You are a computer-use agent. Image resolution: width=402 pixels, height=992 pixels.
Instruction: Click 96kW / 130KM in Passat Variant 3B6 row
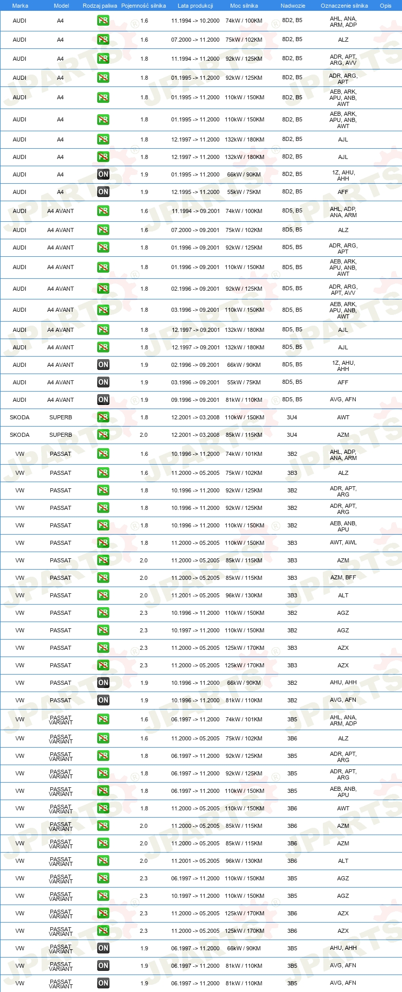tap(244, 861)
